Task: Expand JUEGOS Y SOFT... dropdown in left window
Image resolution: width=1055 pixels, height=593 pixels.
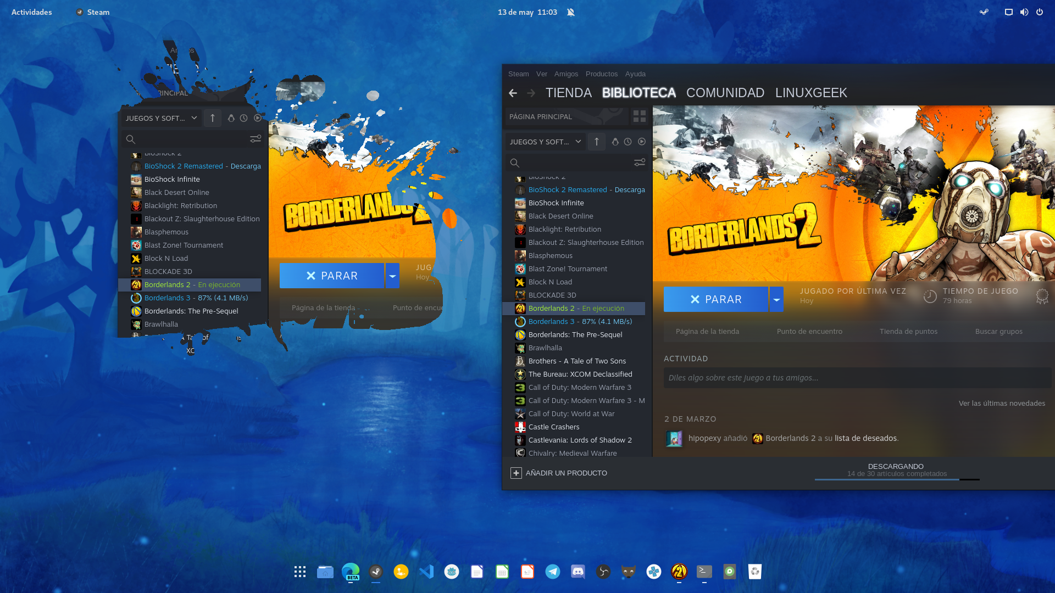Action: (x=161, y=118)
